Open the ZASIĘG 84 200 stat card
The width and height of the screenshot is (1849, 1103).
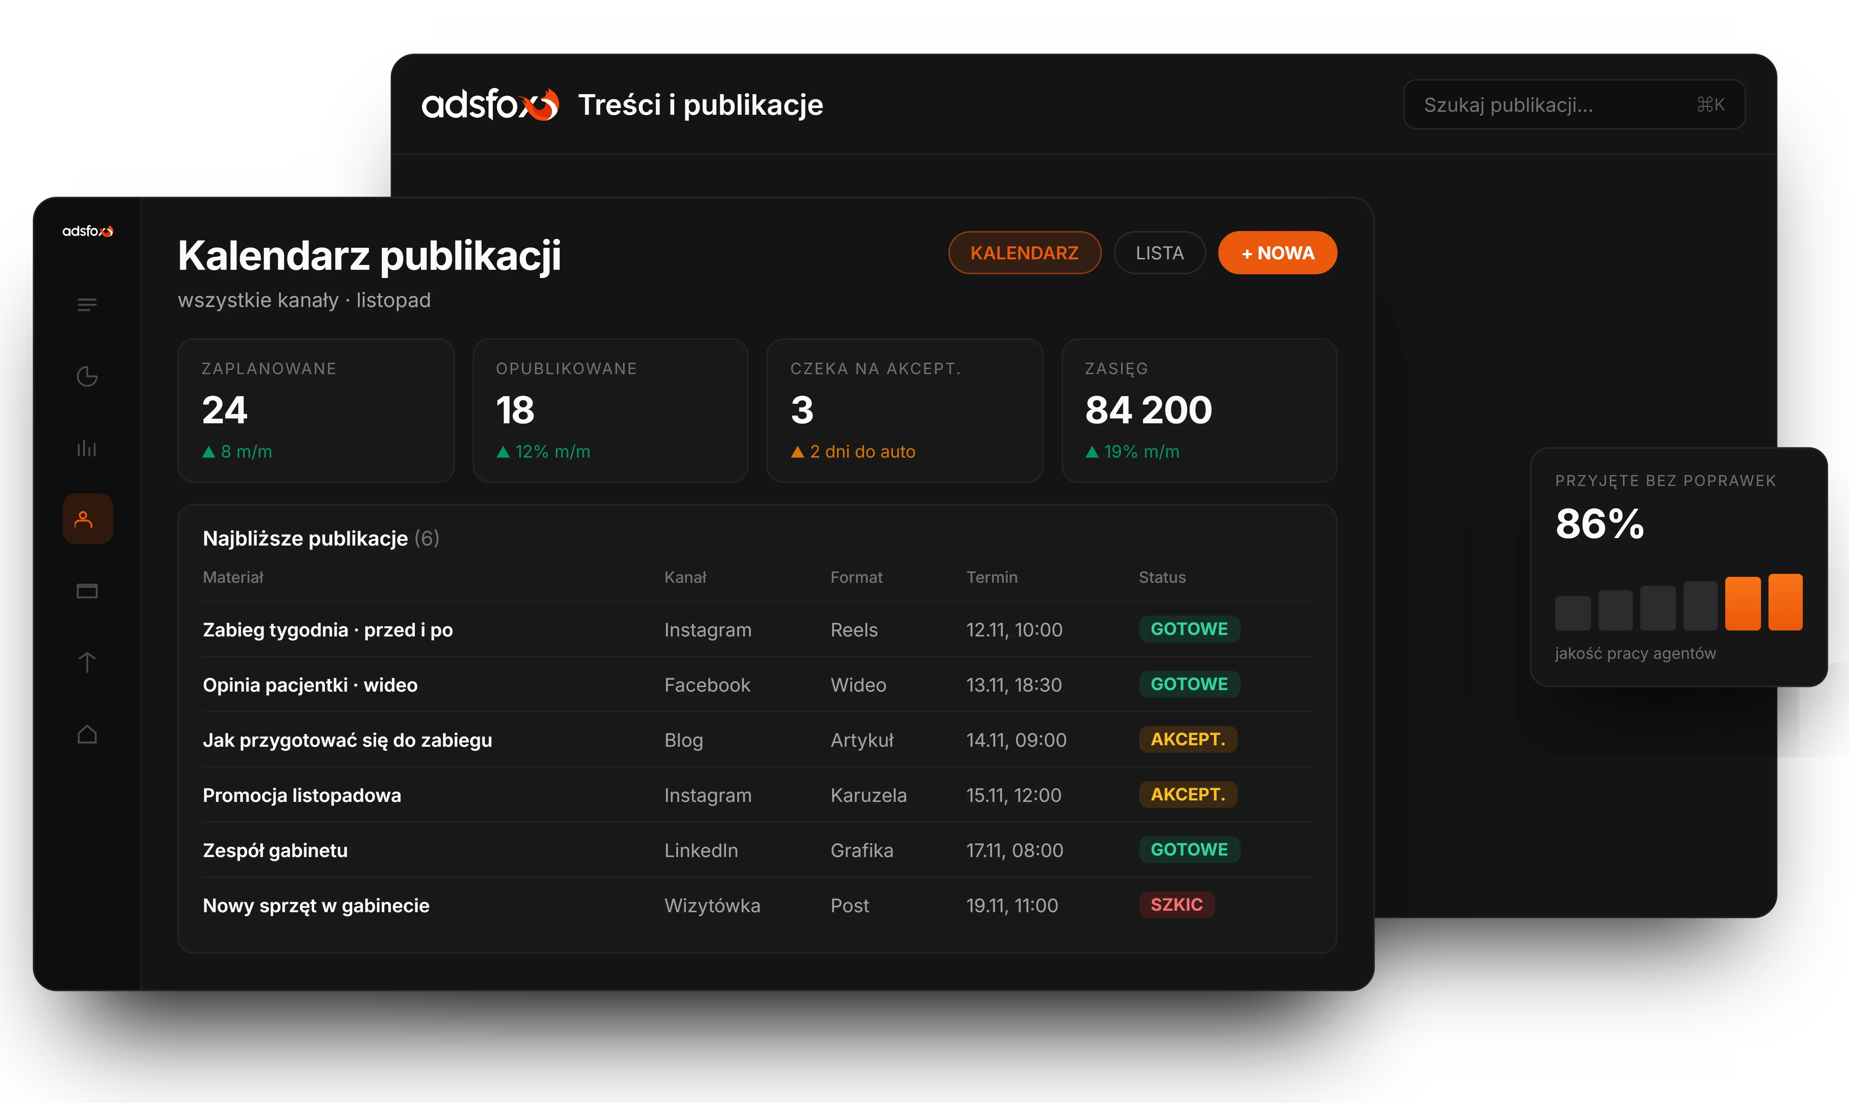[1199, 410]
